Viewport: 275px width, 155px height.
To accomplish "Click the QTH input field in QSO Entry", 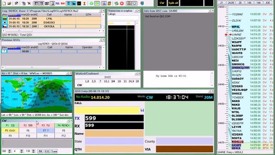I will tap(114, 149).
